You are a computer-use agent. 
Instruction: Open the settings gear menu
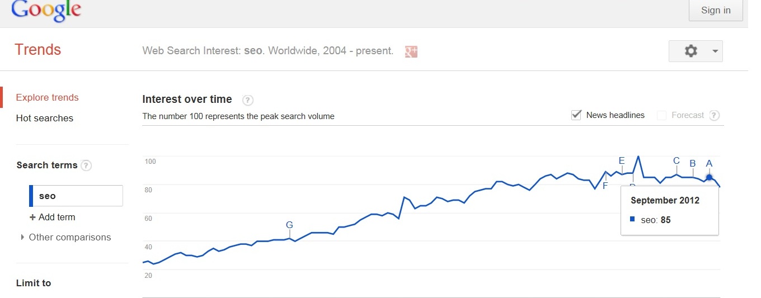tap(691, 51)
